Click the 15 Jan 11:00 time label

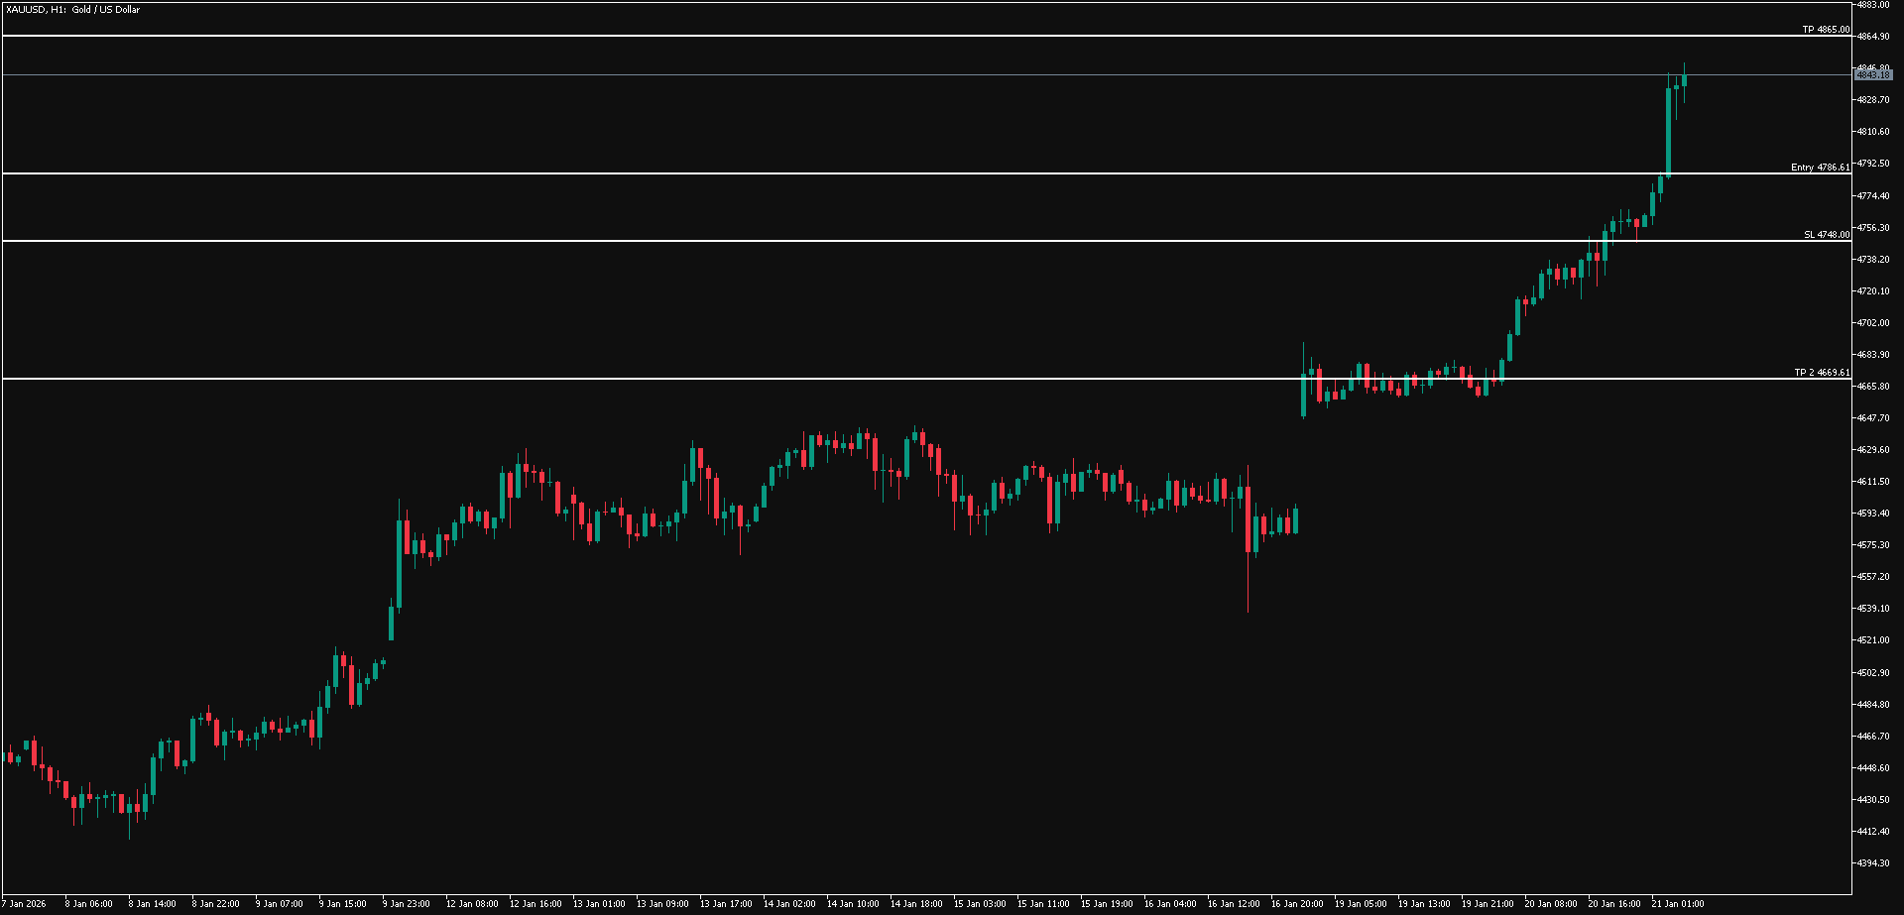tap(1043, 904)
